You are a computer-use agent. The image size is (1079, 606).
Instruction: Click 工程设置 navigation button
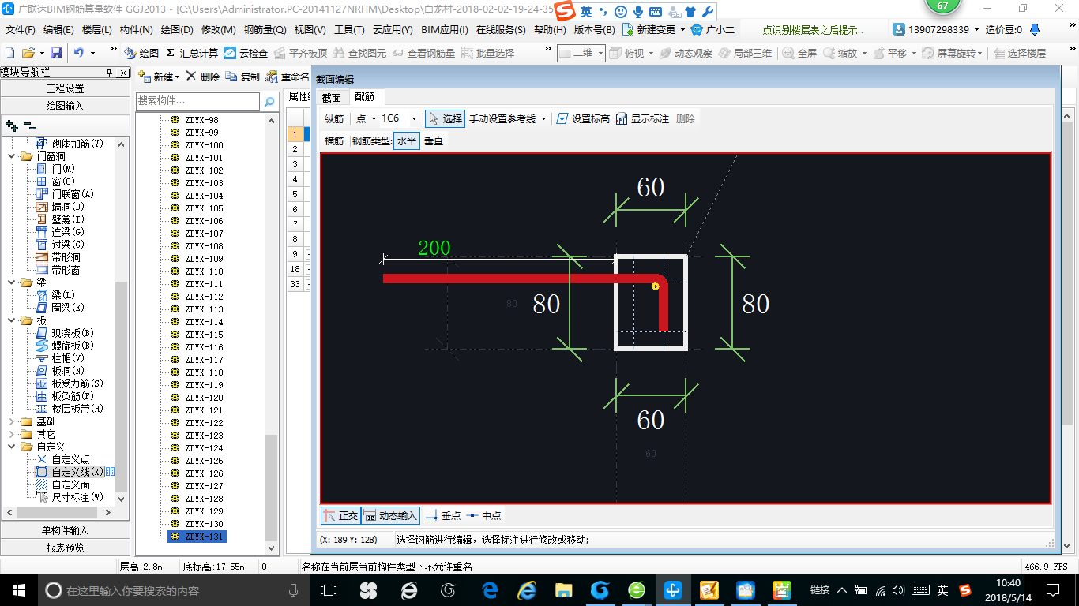point(65,88)
